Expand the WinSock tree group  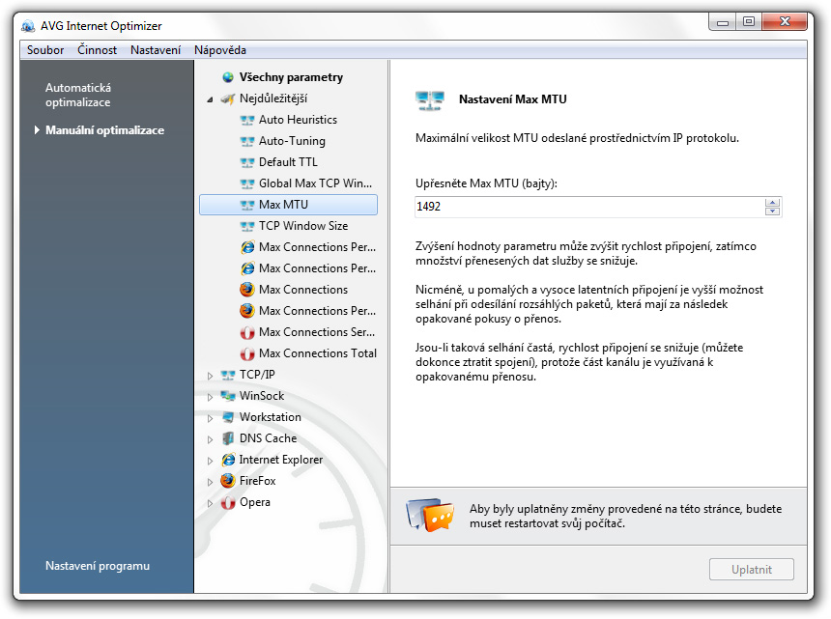210,397
